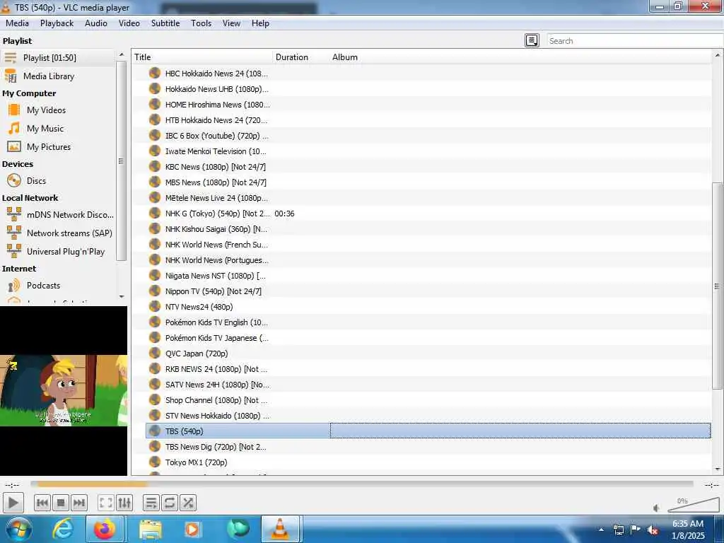The width and height of the screenshot is (724, 543).
Task: Stop playback with the stop button
Action: (x=61, y=503)
